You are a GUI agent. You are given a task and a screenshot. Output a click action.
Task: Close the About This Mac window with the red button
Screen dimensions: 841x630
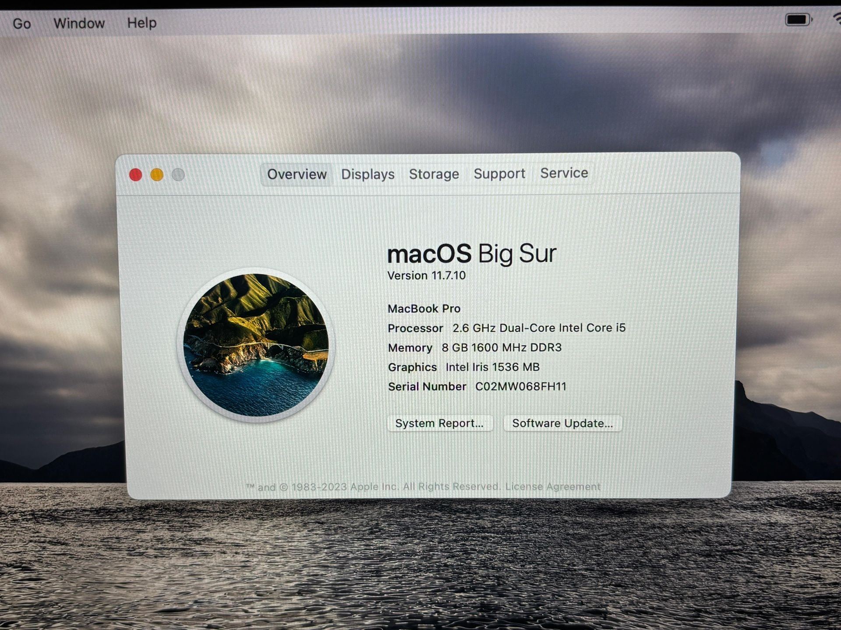tap(136, 175)
